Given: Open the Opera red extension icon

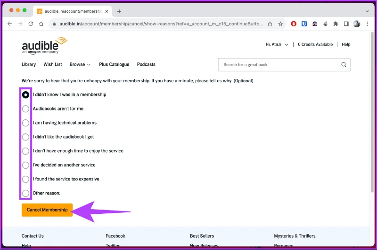Looking at the screenshot, I should 294,23.
